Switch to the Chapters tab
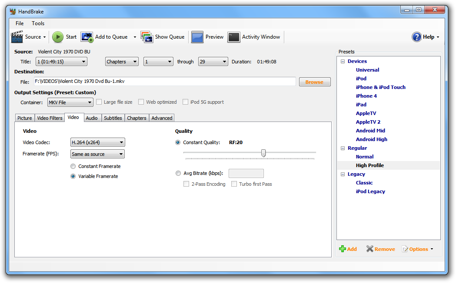Screen dimensions: 456x283 [x=136, y=118]
